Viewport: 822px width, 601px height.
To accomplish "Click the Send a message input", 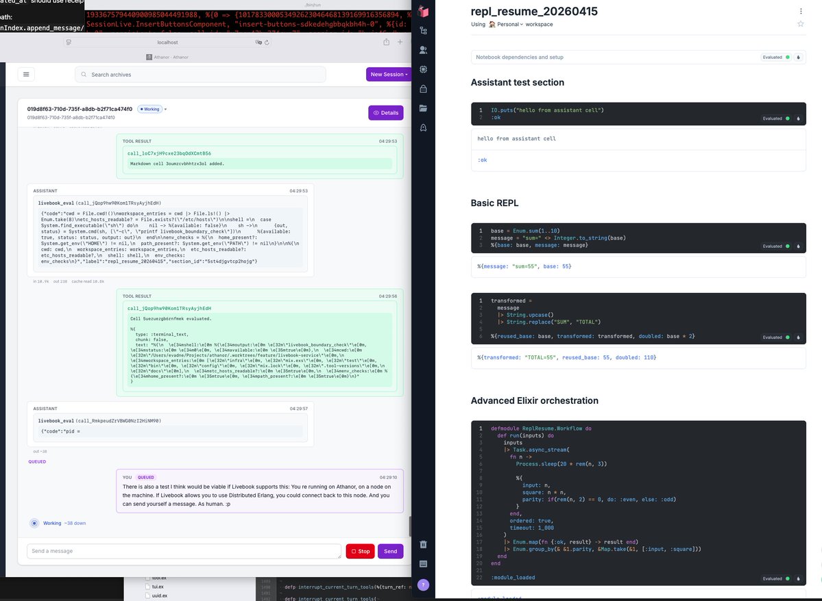I will coord(184,551).
